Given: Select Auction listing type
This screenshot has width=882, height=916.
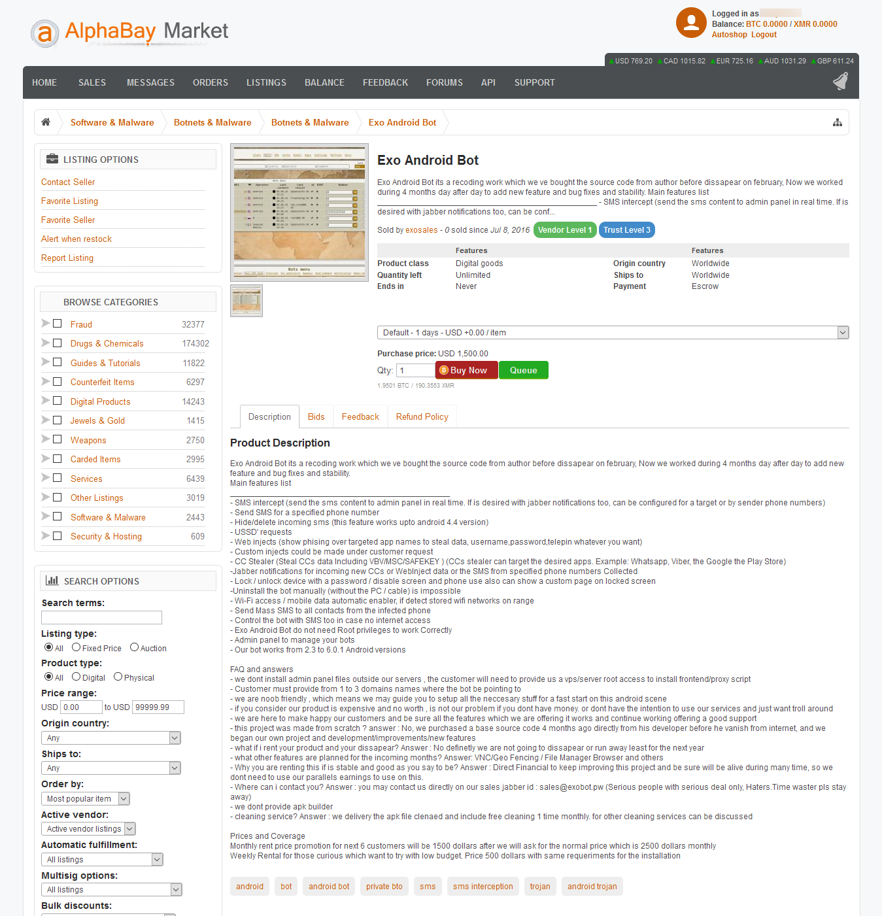Looking at the screenshot, I should click(134, 647).
